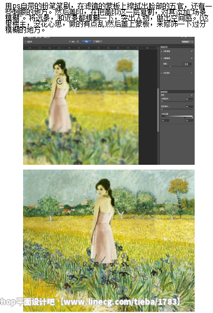Click the vertical scrollbar beside the canvas
The width and height of the screenshot is (213, 313).
point(158,110)
